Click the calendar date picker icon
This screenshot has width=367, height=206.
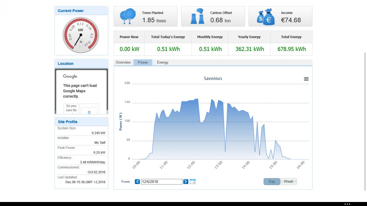click(x=193, y=182)
